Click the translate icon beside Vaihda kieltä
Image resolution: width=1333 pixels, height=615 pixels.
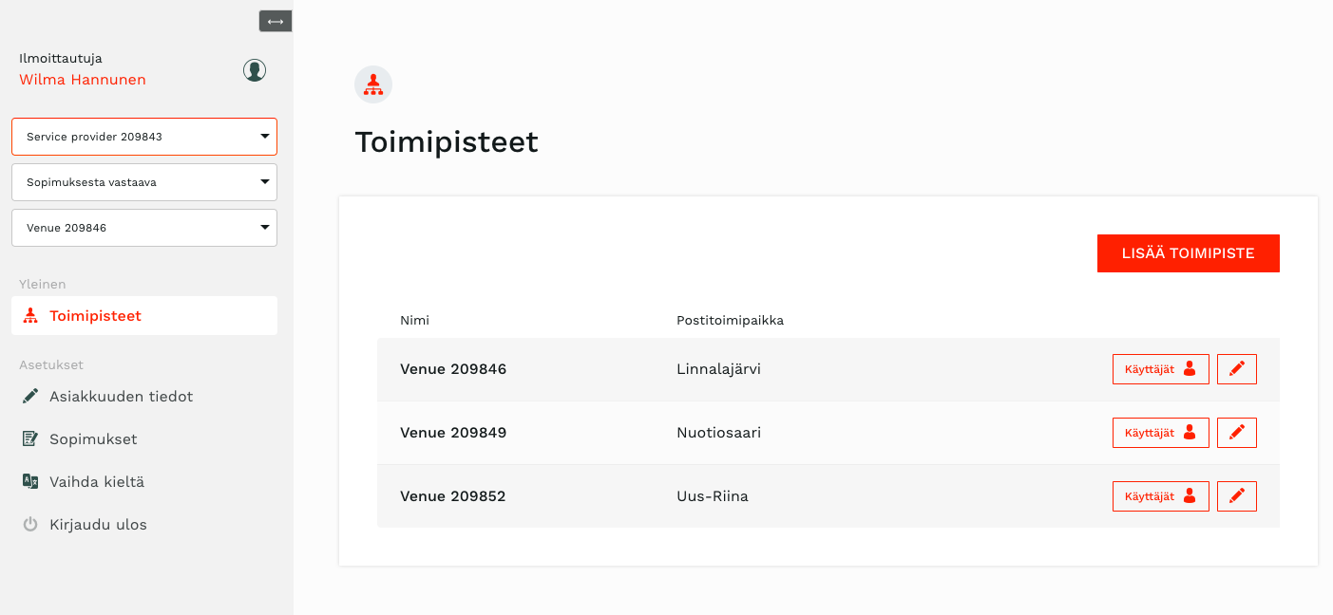point(30,481)
